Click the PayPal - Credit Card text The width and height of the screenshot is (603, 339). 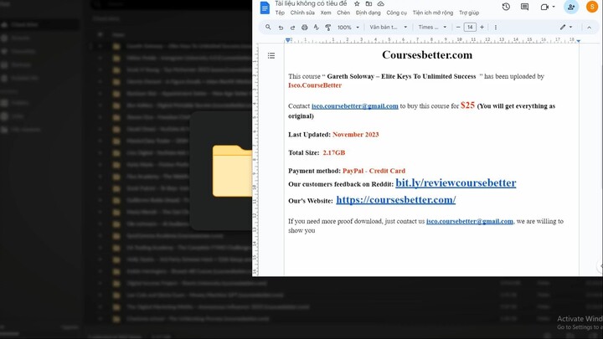[374, 171]
